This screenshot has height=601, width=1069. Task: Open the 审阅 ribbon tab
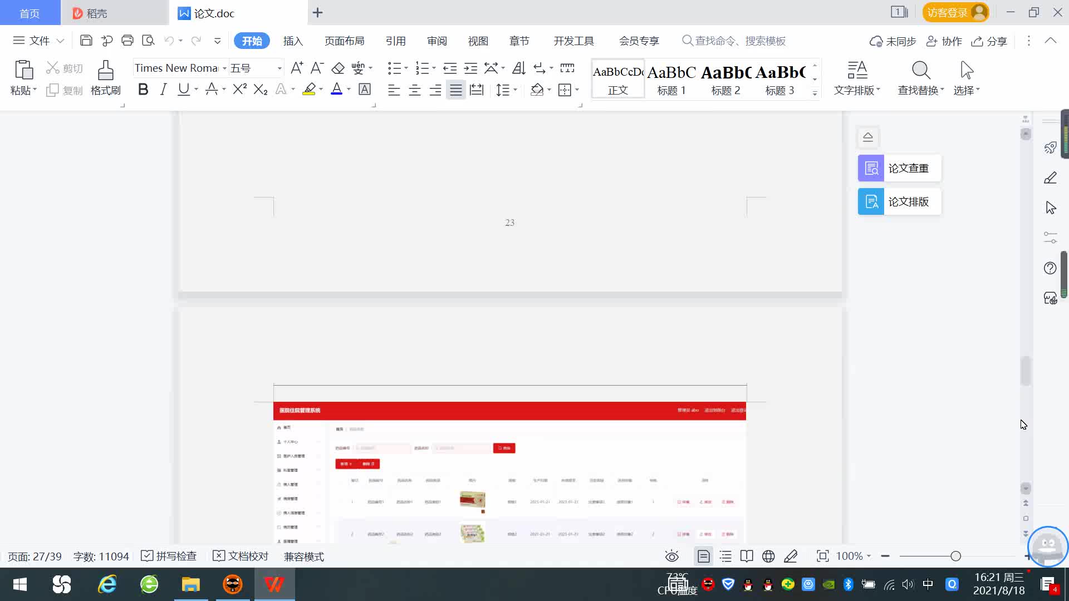point(437,41)
